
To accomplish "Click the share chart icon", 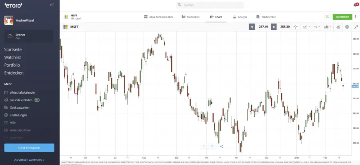I will point(222,146).
